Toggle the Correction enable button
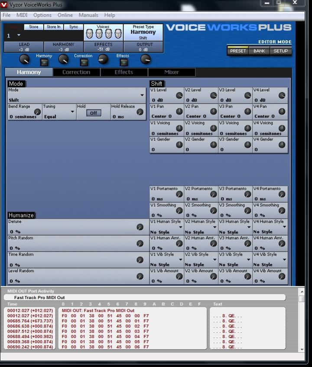 click(84, 62)
